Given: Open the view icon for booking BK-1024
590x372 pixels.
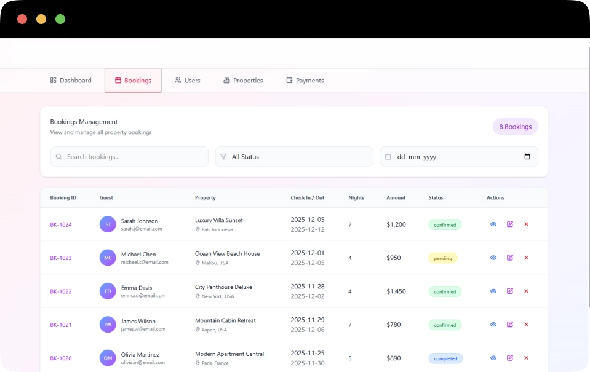Looking at the screenshot, I should [493, 224].
